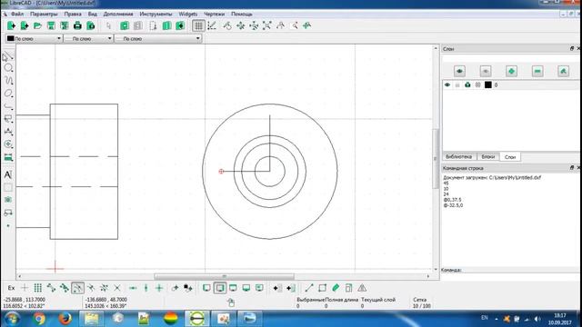Remove the layer with the minus button
Screen dimensions: 582x327
coord(537,71)
